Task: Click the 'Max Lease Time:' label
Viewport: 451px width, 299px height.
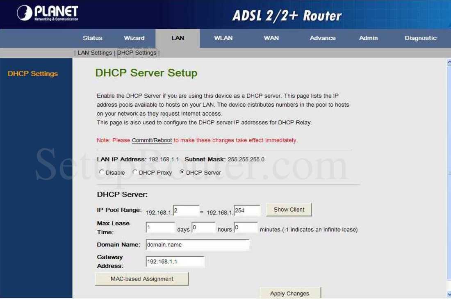Action: (x=113, y=228)
